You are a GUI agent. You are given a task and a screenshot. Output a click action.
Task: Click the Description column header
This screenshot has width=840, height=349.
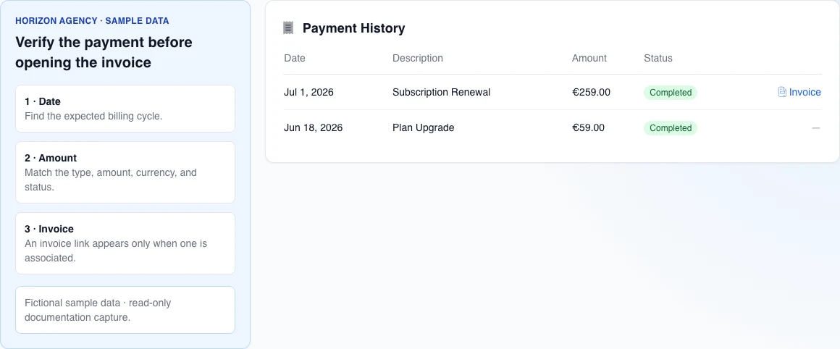pos(418,58)
